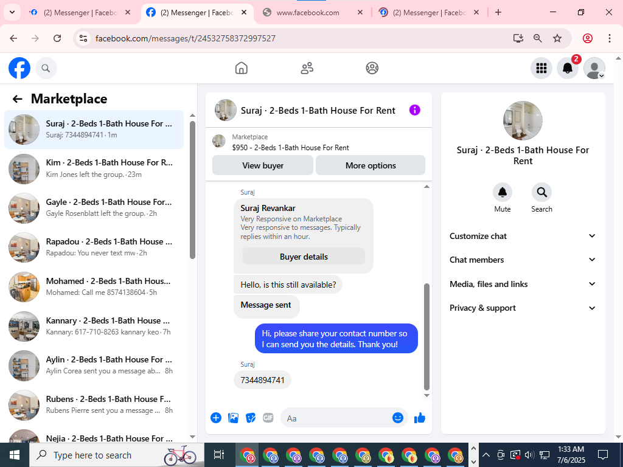Open Chrome three-dot menu

coord(610,38)
